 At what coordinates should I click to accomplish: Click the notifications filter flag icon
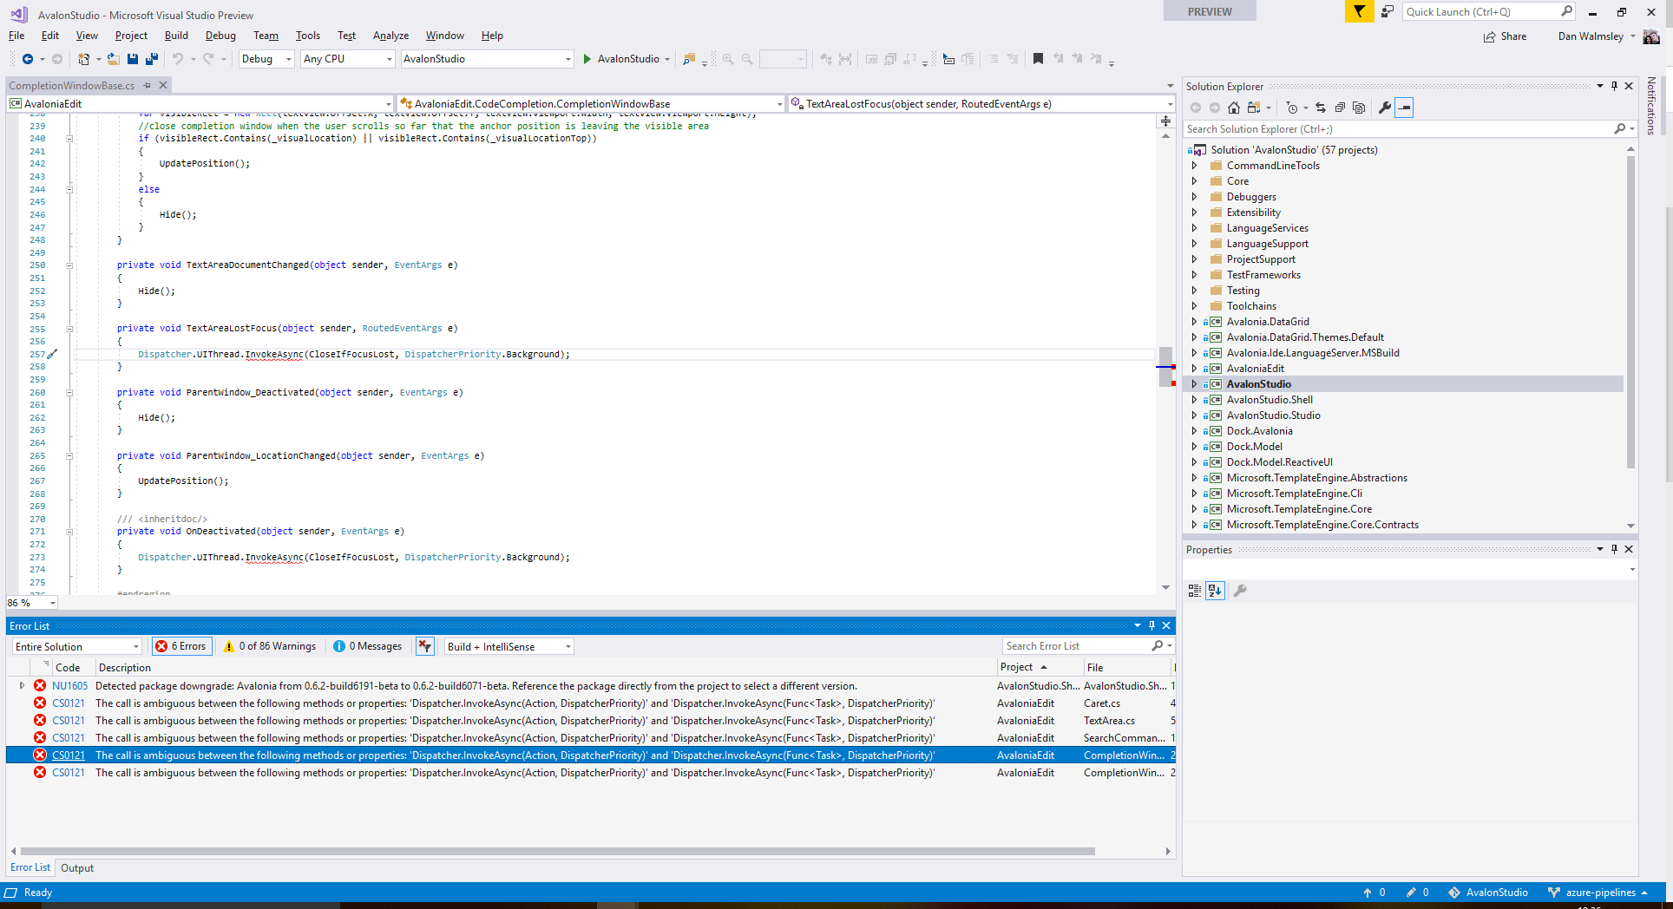[x=1359, y=11]
